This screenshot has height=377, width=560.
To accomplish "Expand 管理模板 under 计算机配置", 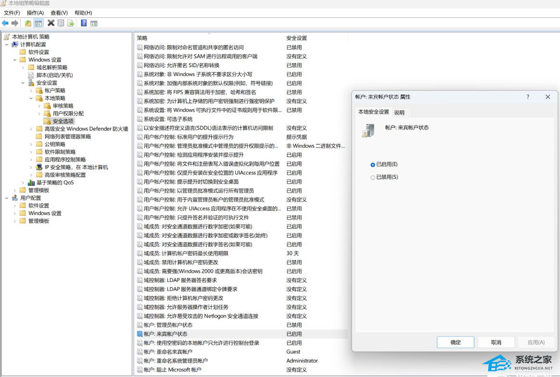I will coord(15,190).
